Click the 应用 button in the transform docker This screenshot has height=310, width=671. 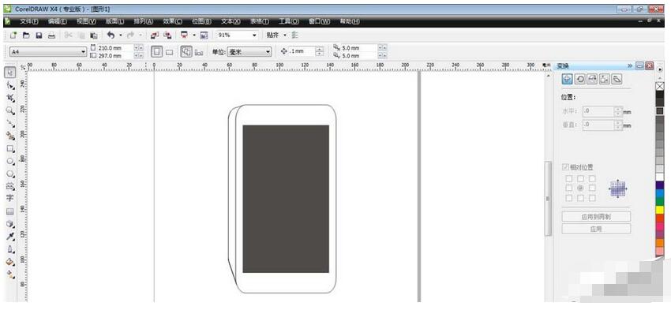coord(596,229)
